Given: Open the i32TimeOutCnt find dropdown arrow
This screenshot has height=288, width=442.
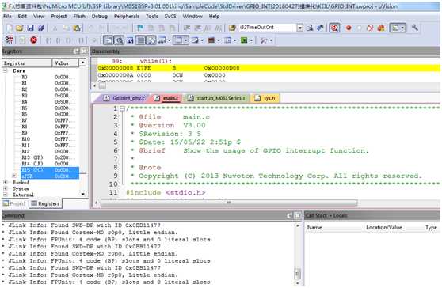Looking at the screenshot, I should pos(300,28).
